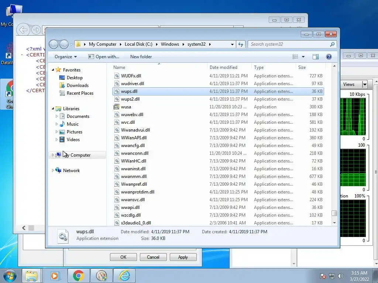Select wwanmm.dll file icon
Viewport: 378px width, 283px height.
tap(117, 177)
